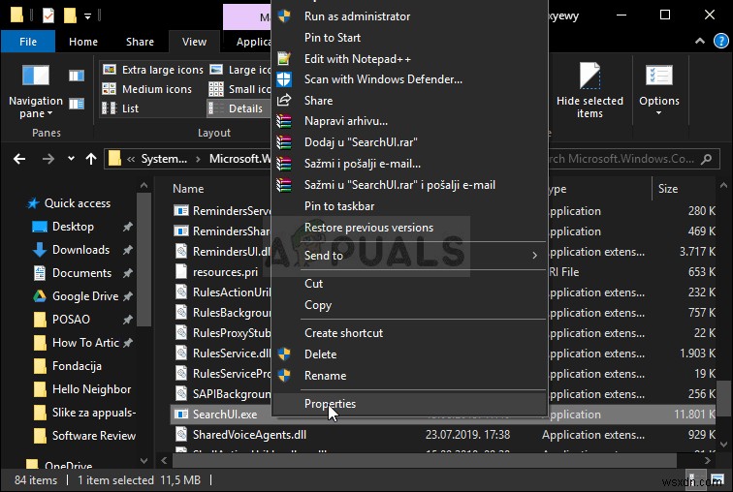Click the search magnifier icon
The image size is (733, 492).
(707, 159)
